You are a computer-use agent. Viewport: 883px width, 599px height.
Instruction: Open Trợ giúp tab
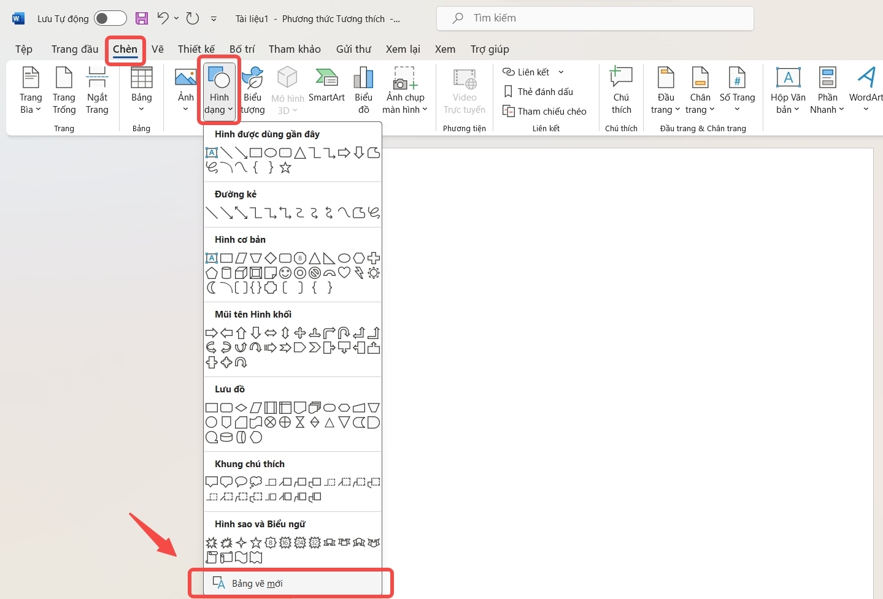[490, 49]
